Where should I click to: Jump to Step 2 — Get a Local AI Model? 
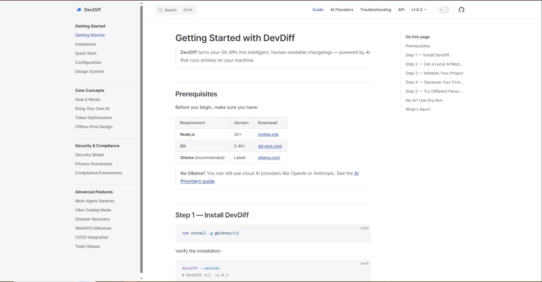click(434, 65)
